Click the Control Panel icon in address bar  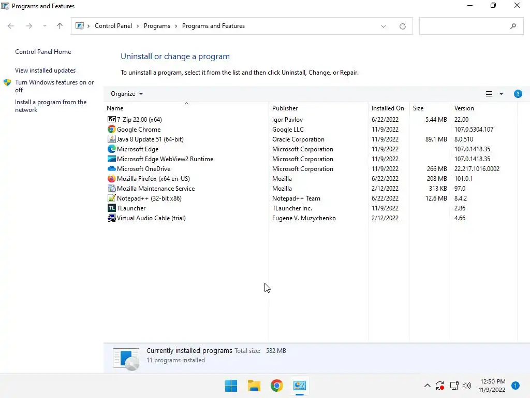click(x=80, y=26)
